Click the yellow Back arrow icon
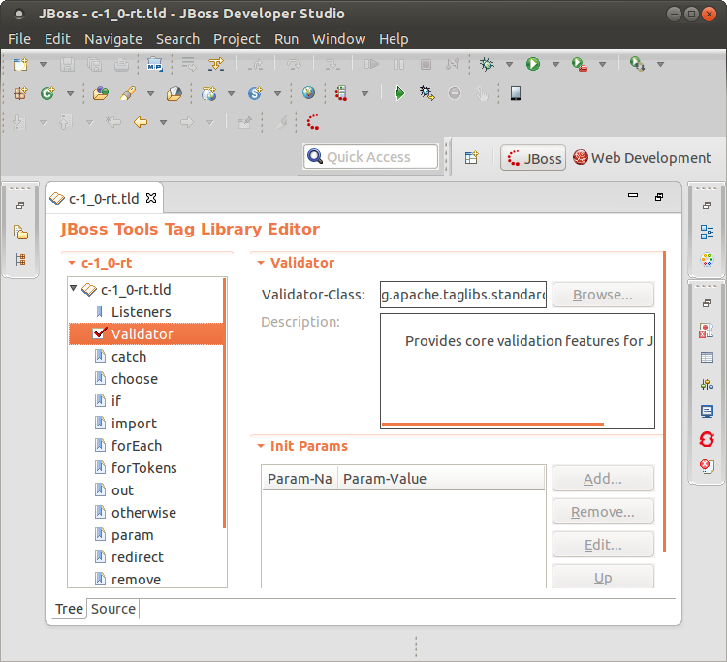Image resolution: width=727 pixels, height=662 pixels. (140, 122)
